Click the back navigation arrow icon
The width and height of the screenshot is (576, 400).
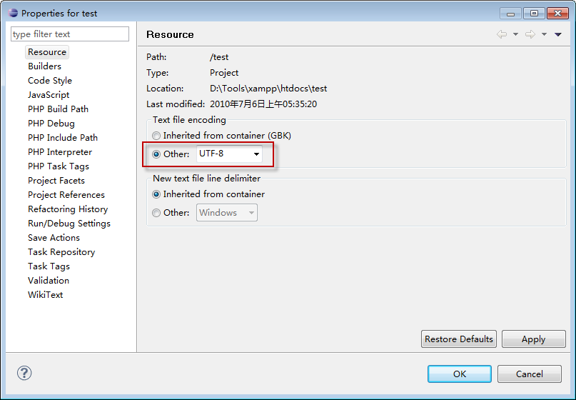pyautogui.click(x=502, y=34)
